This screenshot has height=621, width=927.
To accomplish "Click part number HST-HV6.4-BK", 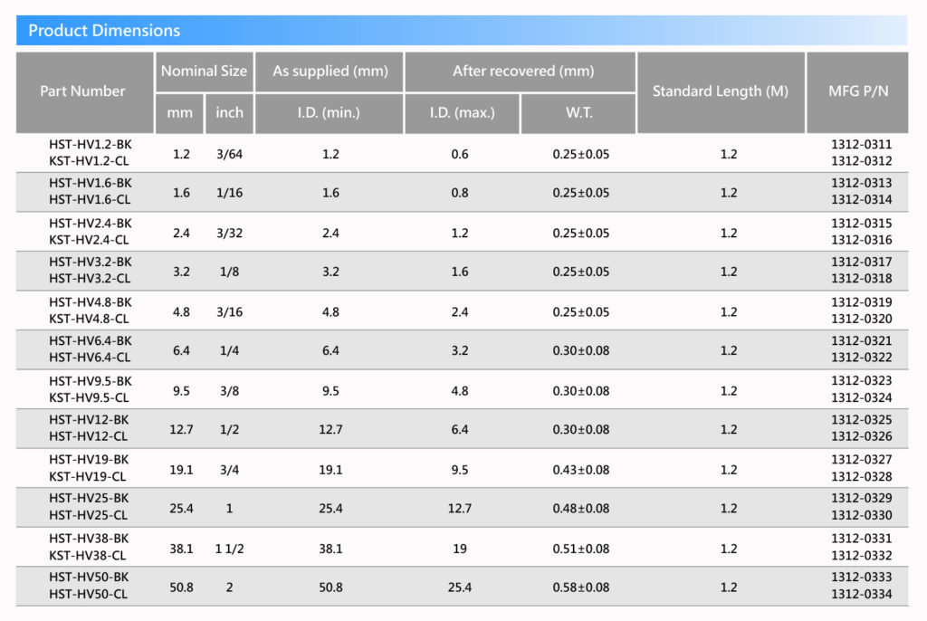I will coord(90,340).
